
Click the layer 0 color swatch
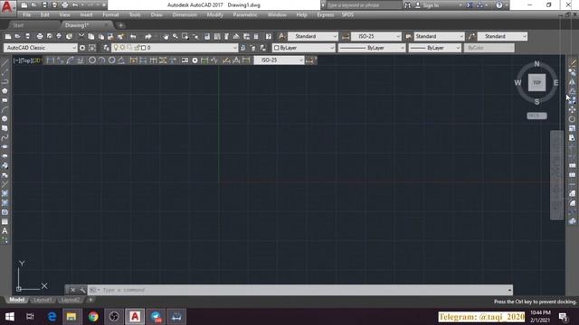click(144, 48)
